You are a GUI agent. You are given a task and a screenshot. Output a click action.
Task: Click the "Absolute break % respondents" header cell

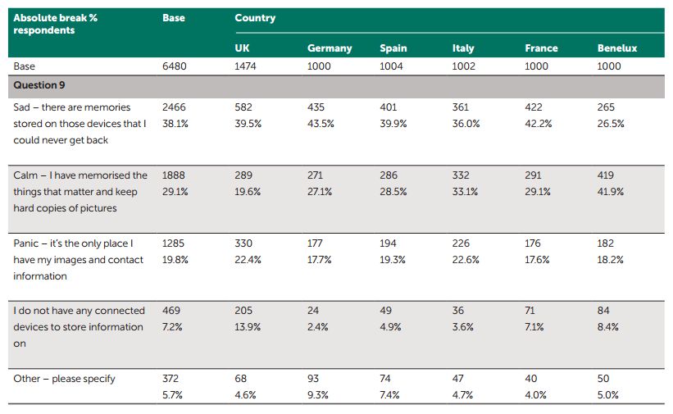pyautogui.click(x=55, y=24)
